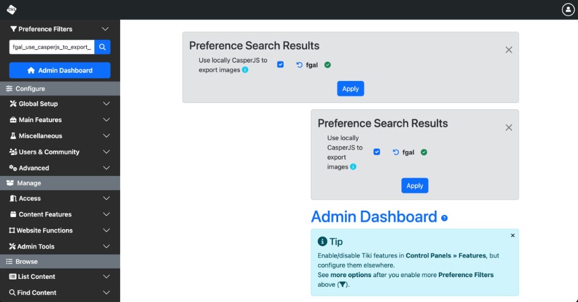Focus the preference search input field

51,47
